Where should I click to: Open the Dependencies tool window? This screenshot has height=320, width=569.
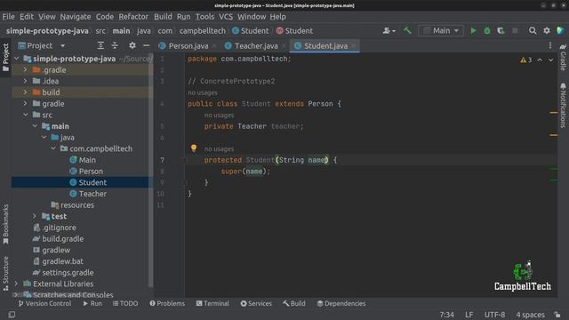click(341, 303)
